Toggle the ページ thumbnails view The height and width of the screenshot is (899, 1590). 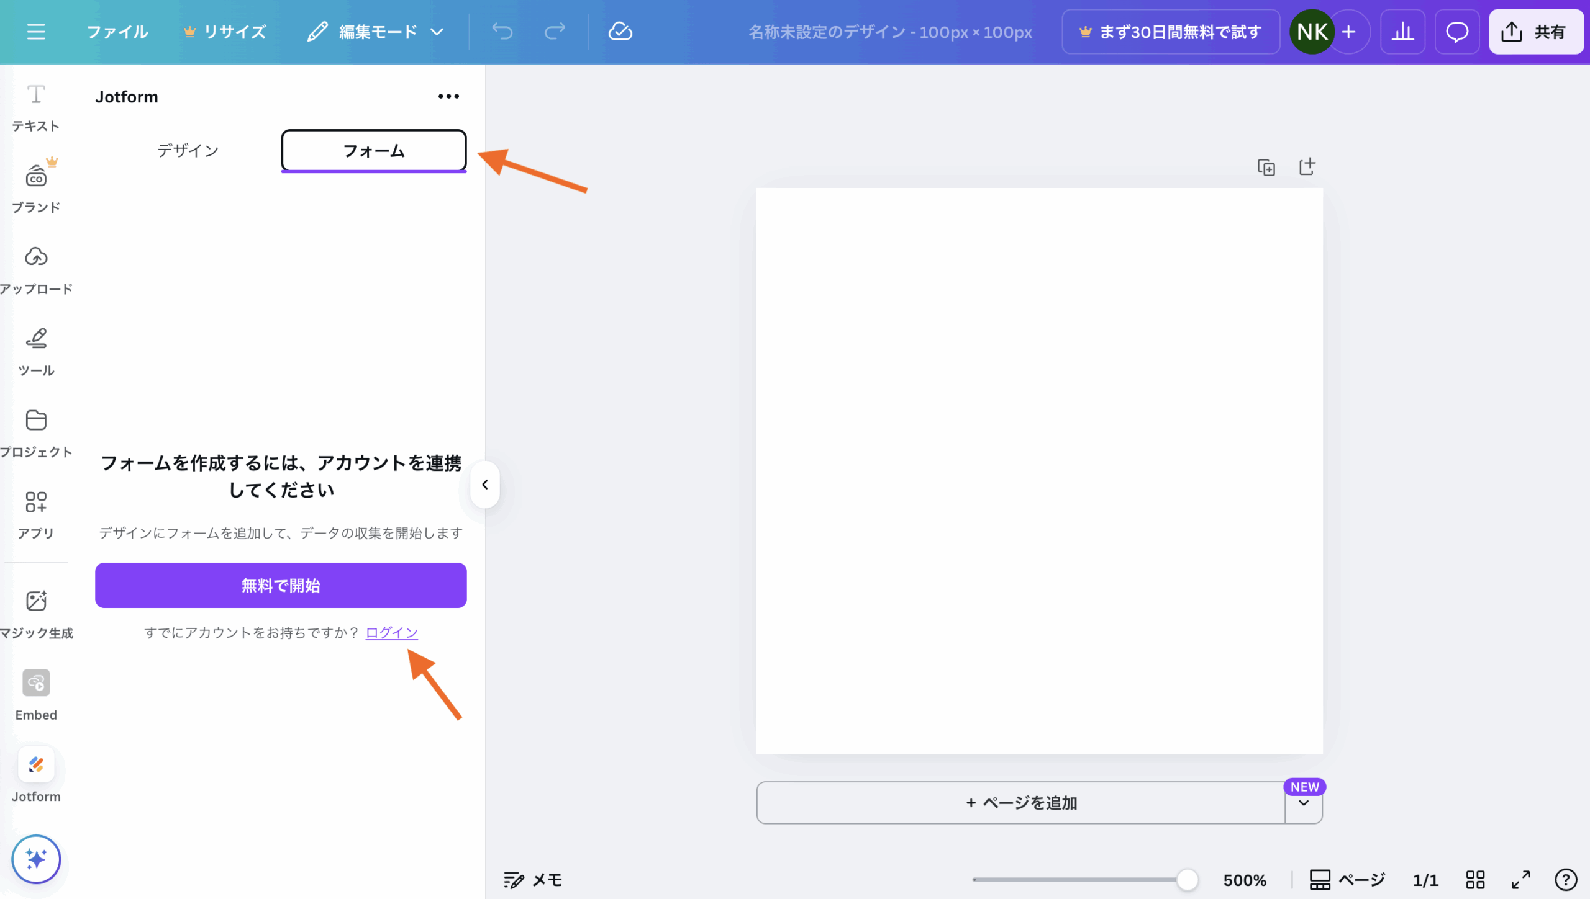click(x=1347, y=880)
